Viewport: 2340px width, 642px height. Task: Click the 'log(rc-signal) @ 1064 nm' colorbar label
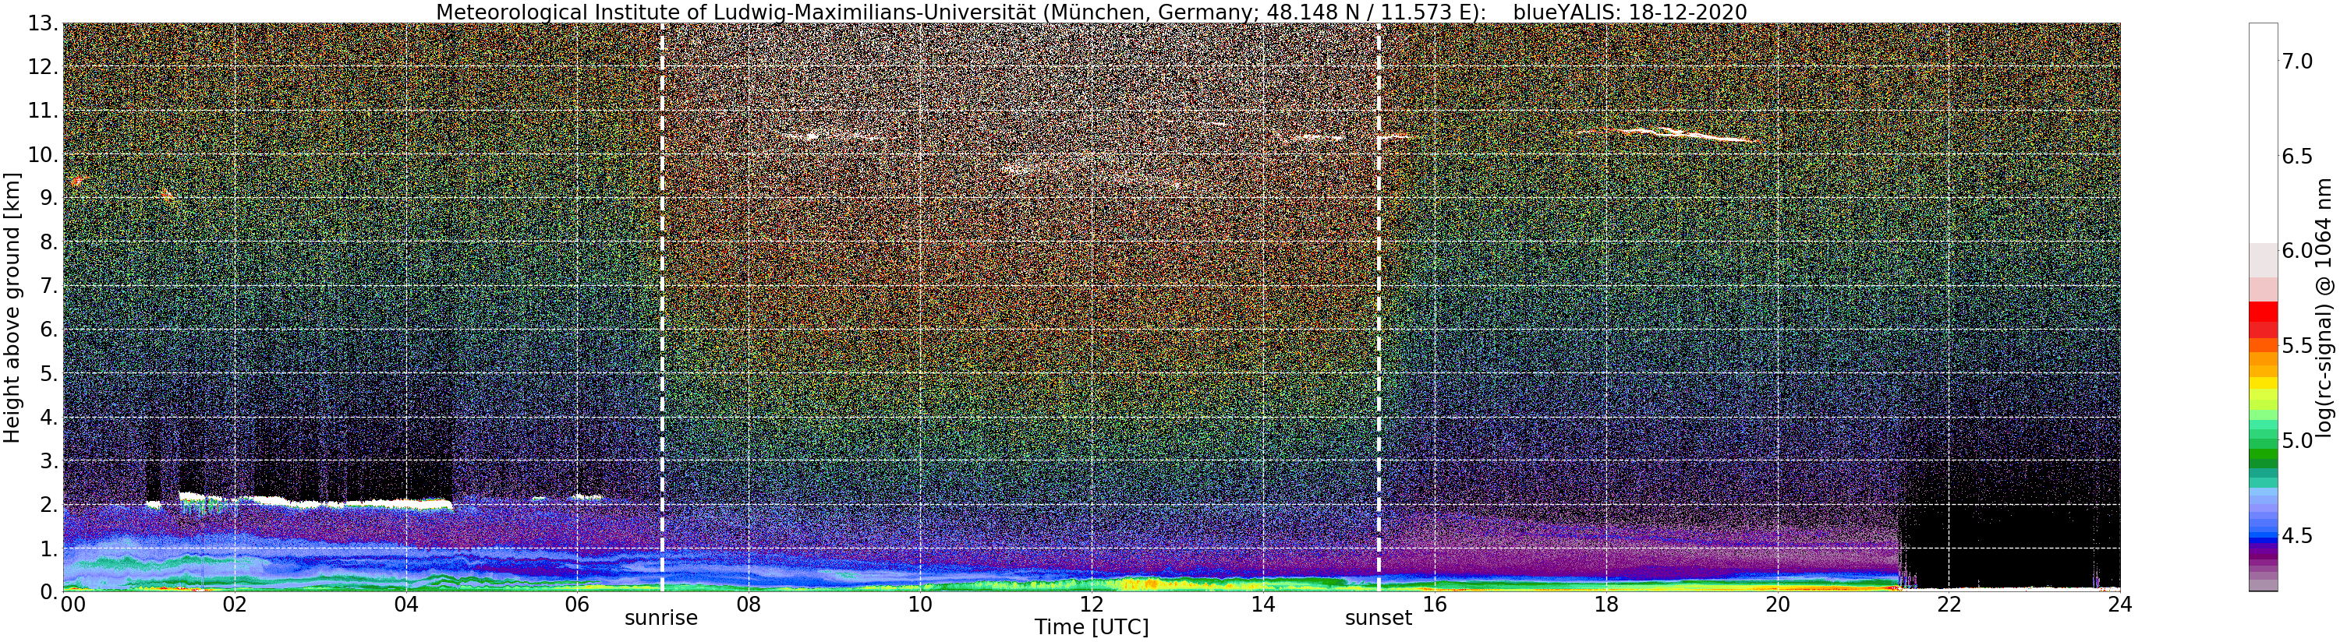point(2325,307)
